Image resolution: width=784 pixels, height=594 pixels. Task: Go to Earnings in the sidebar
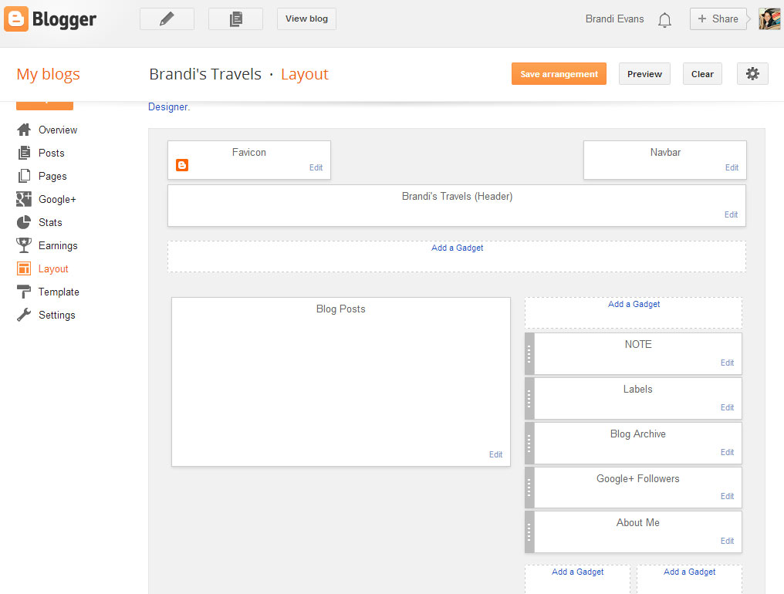tap(58, 245)
